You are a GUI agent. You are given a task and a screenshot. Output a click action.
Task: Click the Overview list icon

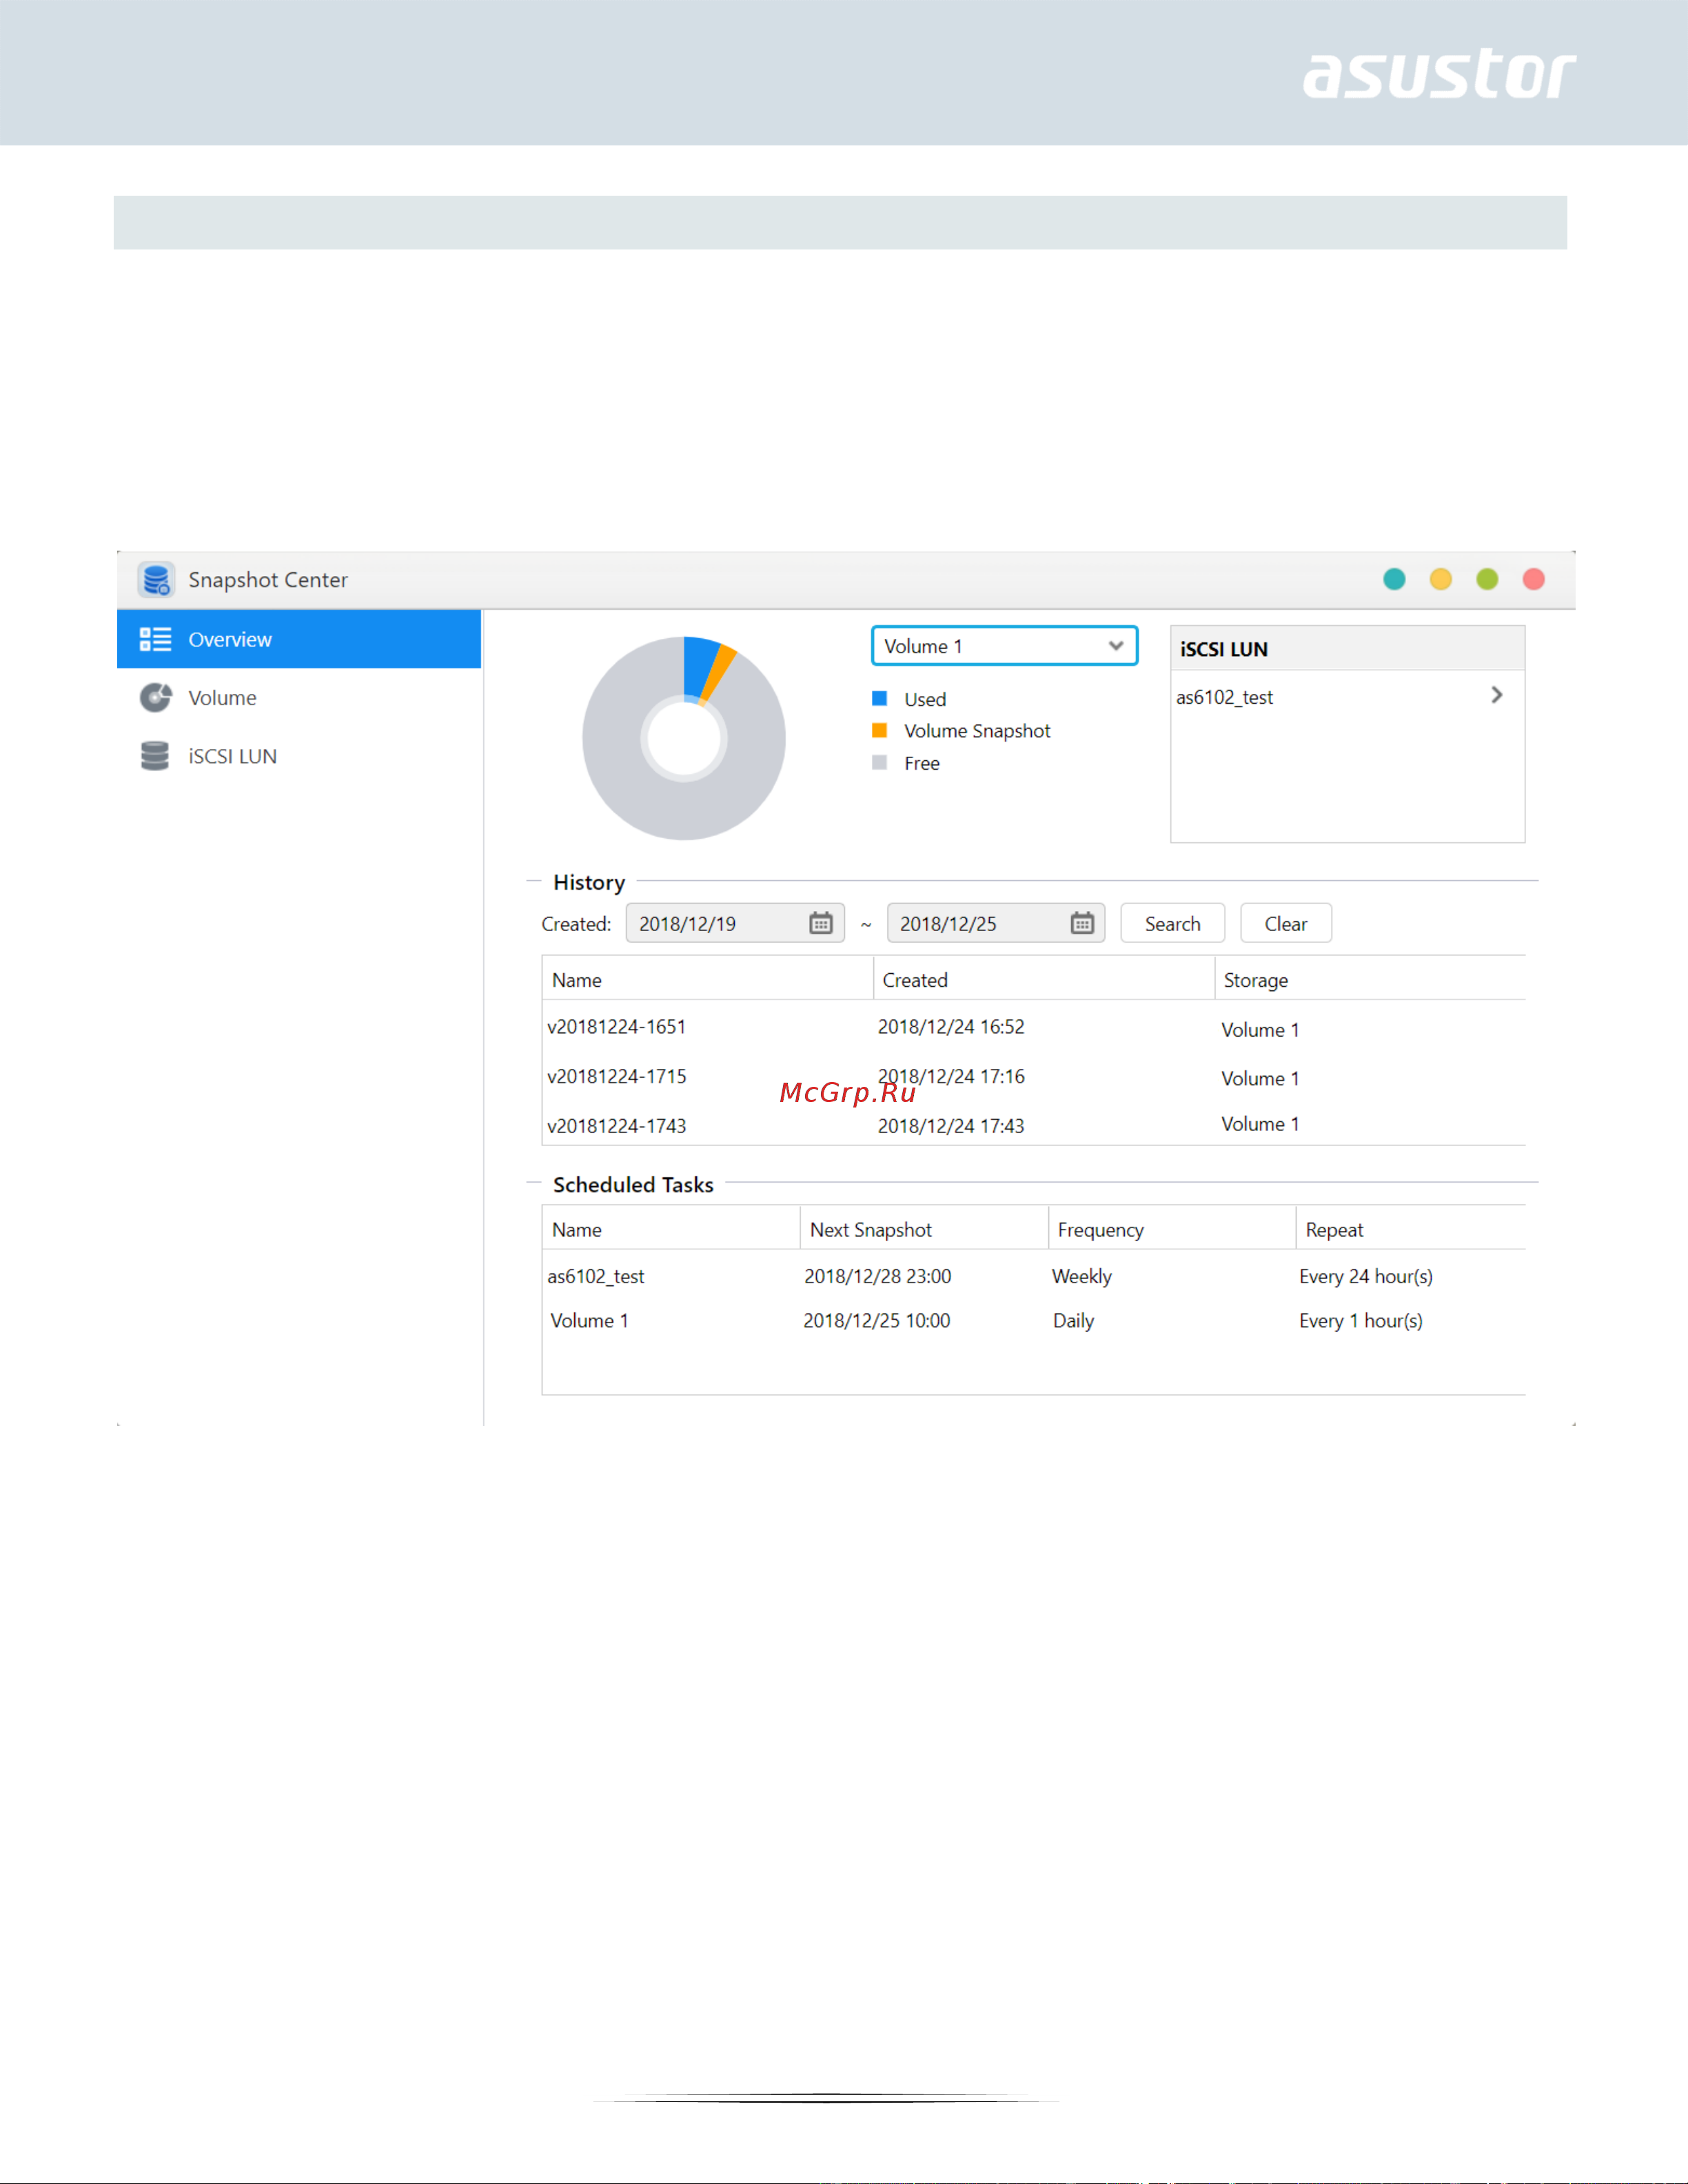[x=155, y=639]
